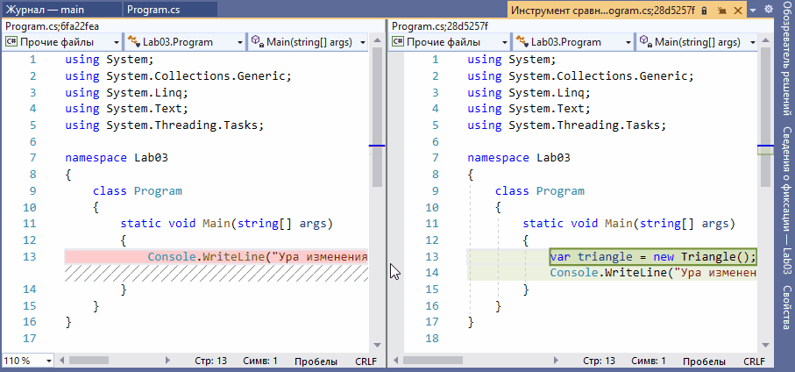Click CRLF in right status bar
Image resolution: width=795 pixels, height=372 pixels.
[x=755, y=361]
